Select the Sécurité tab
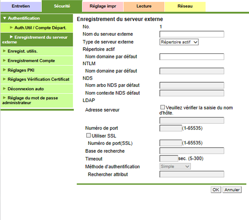This screenshot has width=249, height=220. click(62, 6)
